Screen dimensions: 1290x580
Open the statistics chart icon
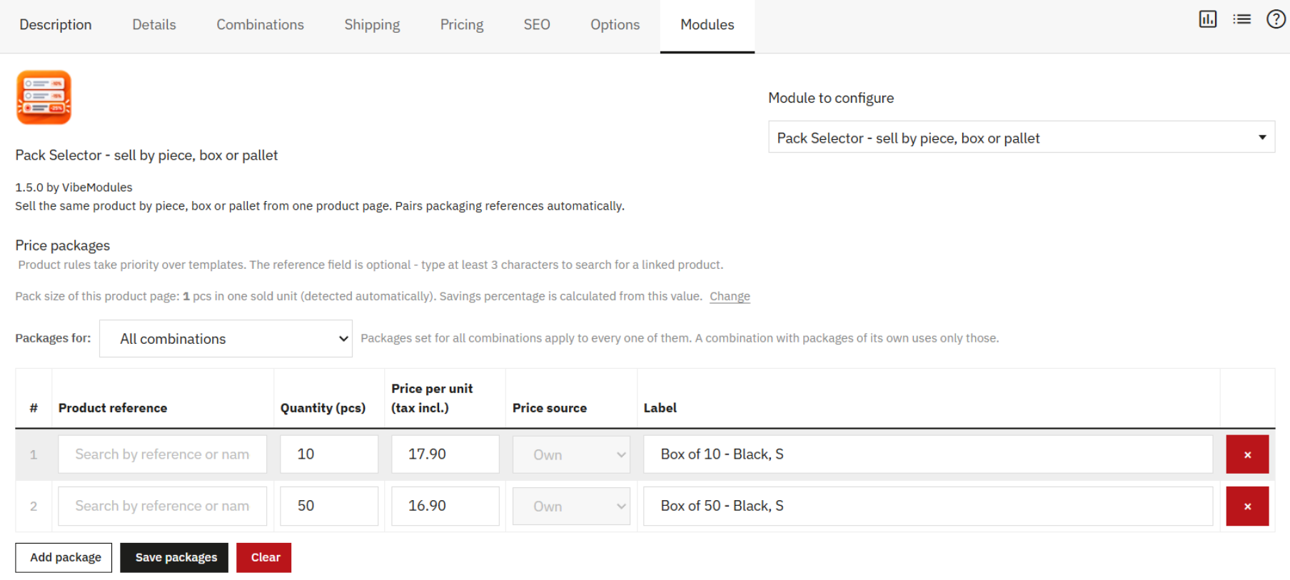pos(1207,19)
